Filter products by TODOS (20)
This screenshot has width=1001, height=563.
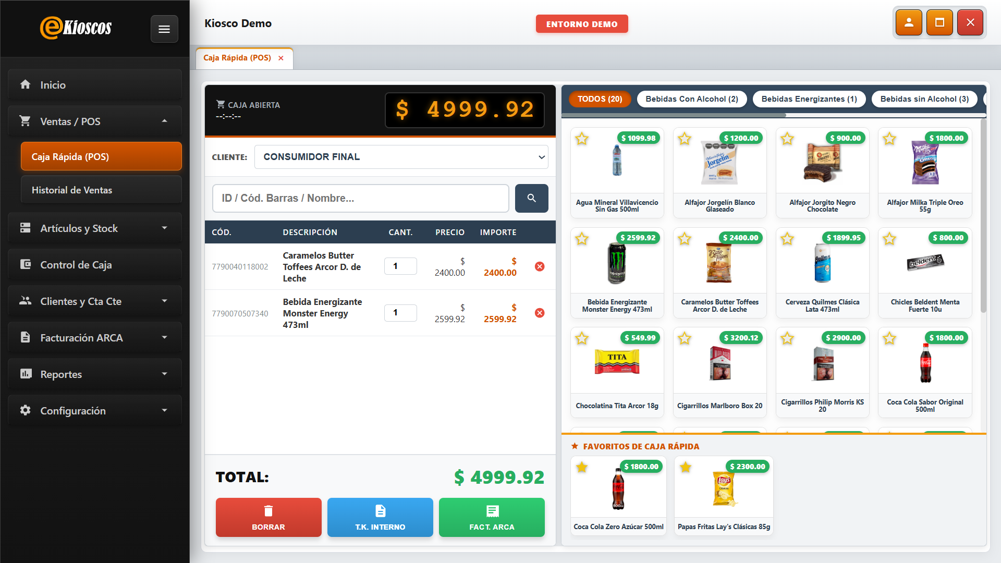600,99
